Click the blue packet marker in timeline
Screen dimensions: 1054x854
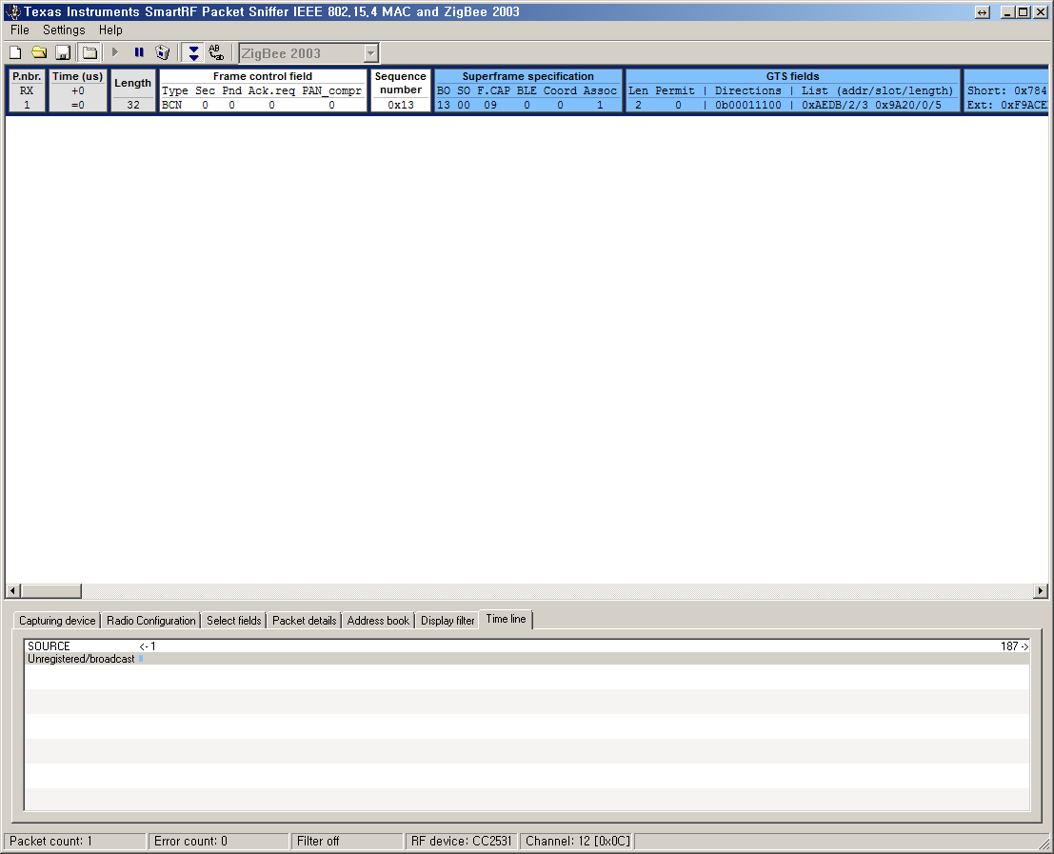pos(141,659)
